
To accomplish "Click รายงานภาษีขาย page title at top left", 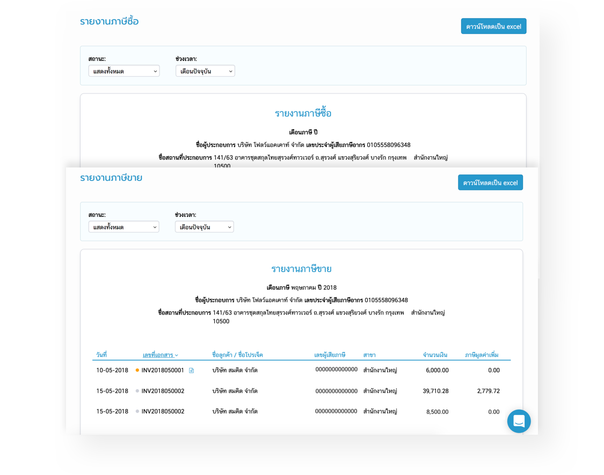I will pyautogui.click(x=111, y=178).
